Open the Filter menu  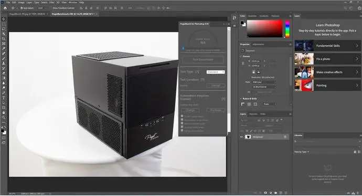point(52,2)
